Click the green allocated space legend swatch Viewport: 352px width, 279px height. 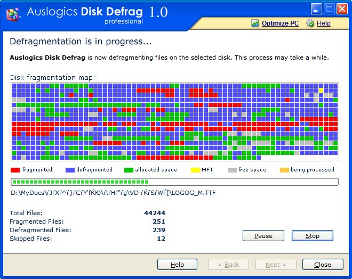click(129, 170)
